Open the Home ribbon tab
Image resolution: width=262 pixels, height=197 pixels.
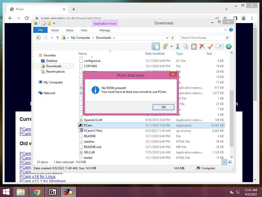pyautogui.click(x=55, y=30)
